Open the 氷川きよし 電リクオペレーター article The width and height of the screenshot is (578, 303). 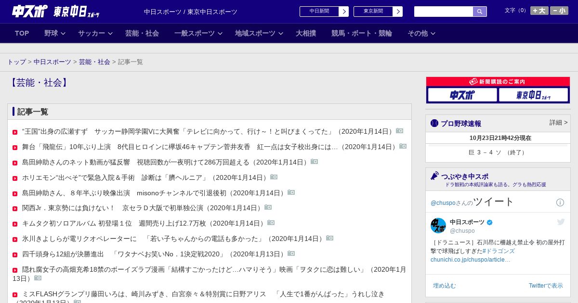point(173,239)
